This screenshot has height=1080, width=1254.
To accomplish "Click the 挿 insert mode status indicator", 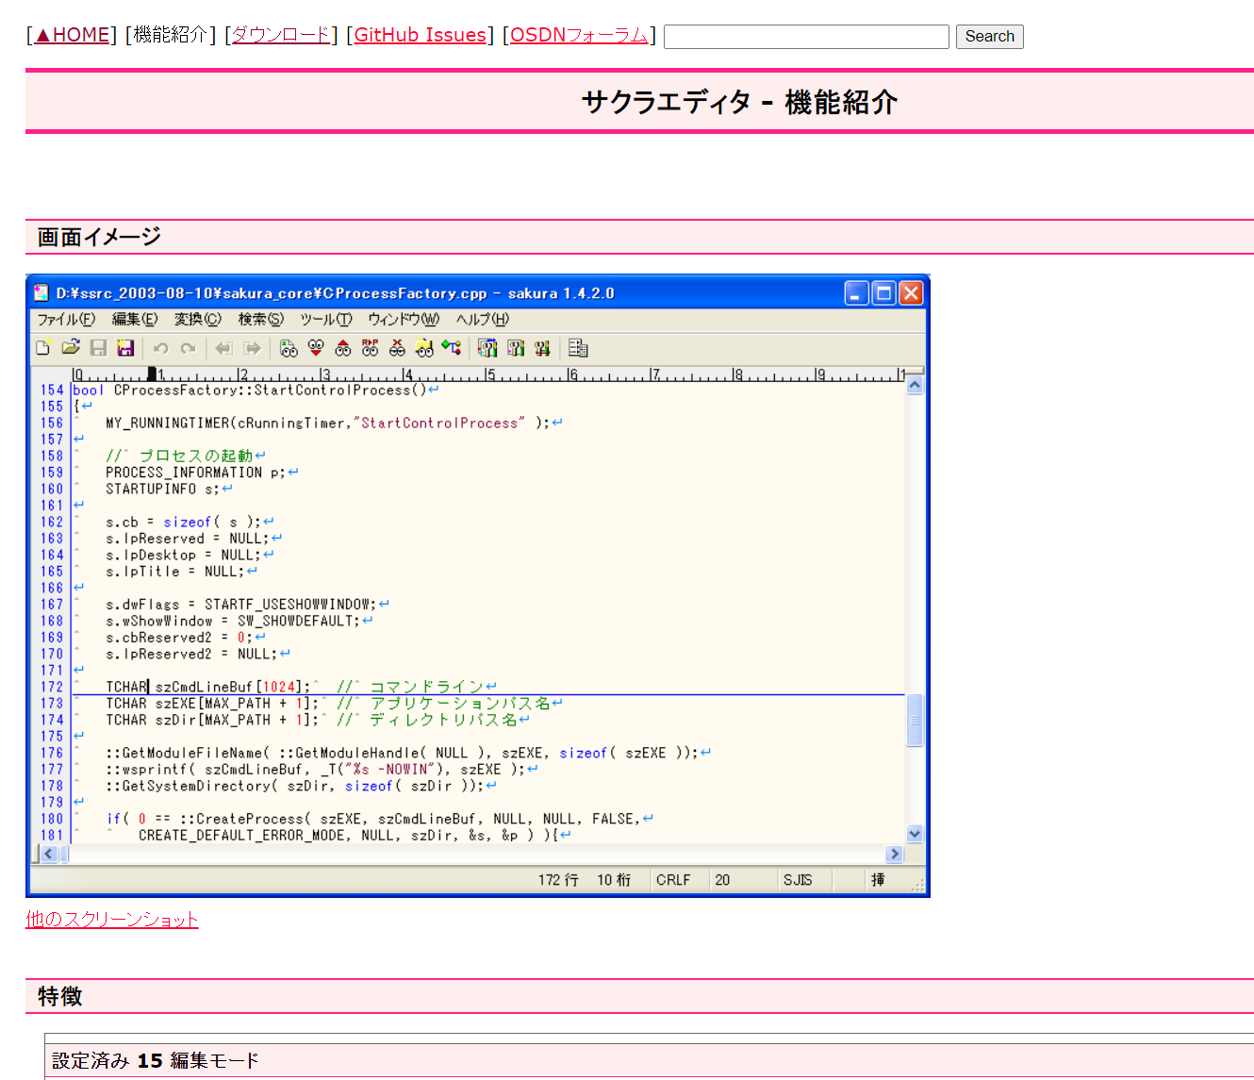I will [x=878, y=880].
